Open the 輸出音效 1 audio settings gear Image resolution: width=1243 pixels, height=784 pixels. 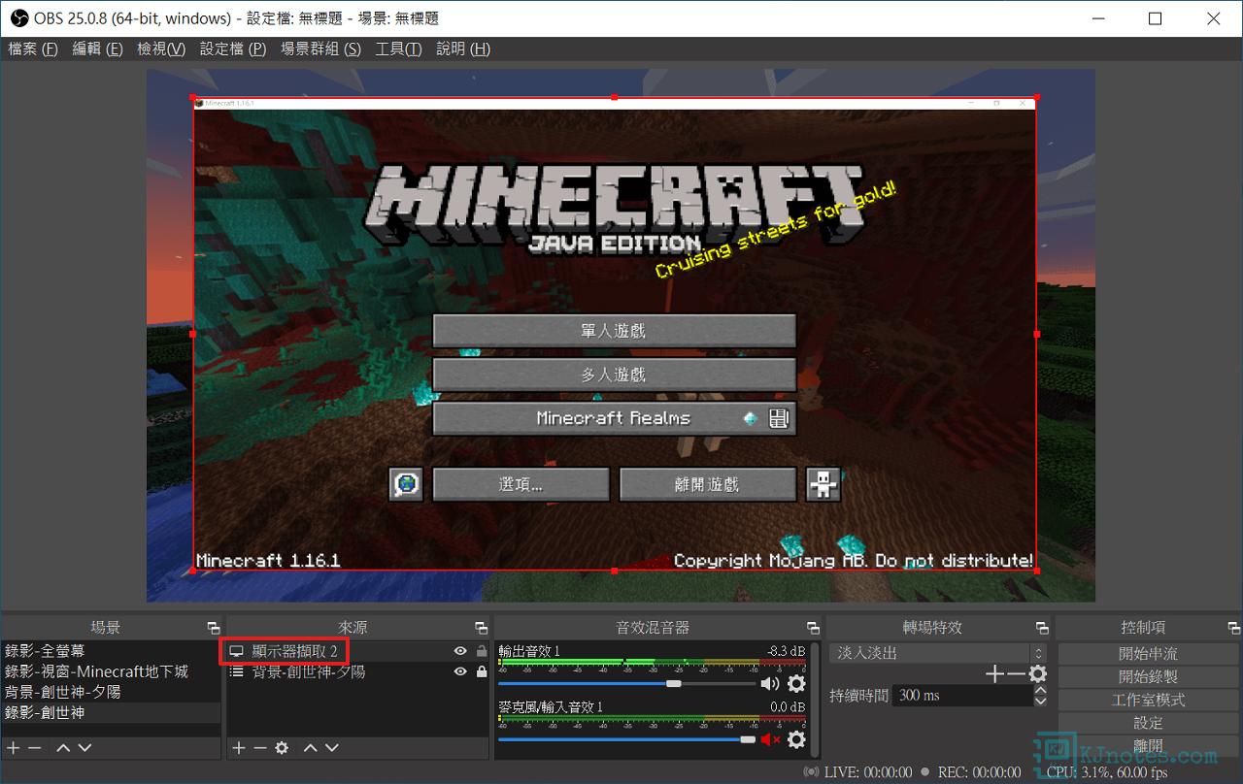point(796,684)
